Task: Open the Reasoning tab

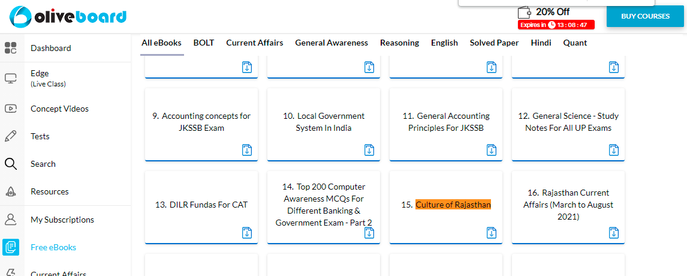Action: click(400, 43)
